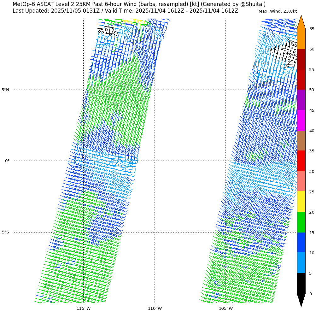Screen dimensions: 316x312
Task: Click the yellow 20-25 kt colorbar segment
Action: [301, 201]
